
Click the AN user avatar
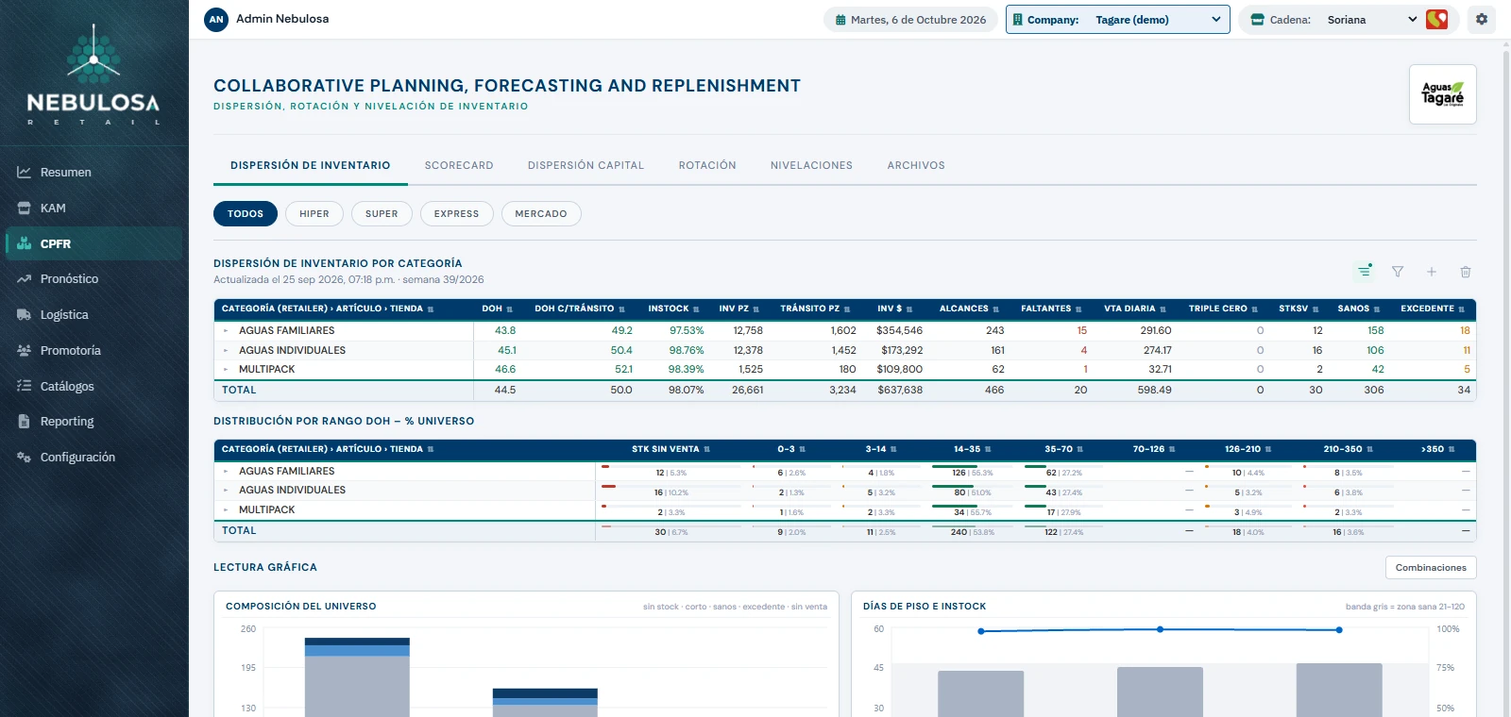pos(216,19)
